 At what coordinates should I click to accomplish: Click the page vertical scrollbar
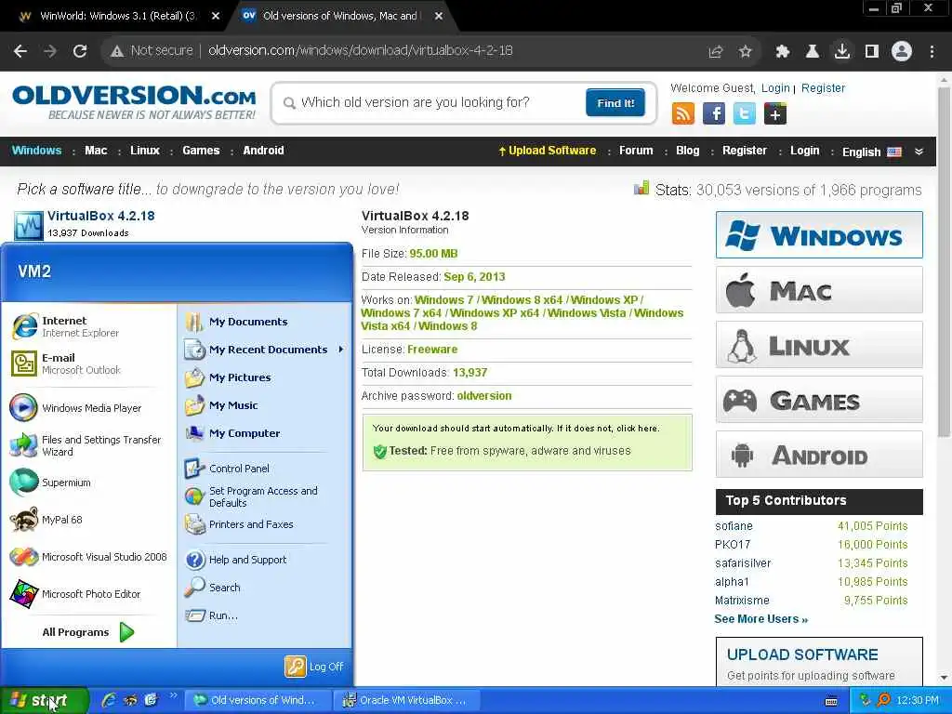(x=944, y=261)
